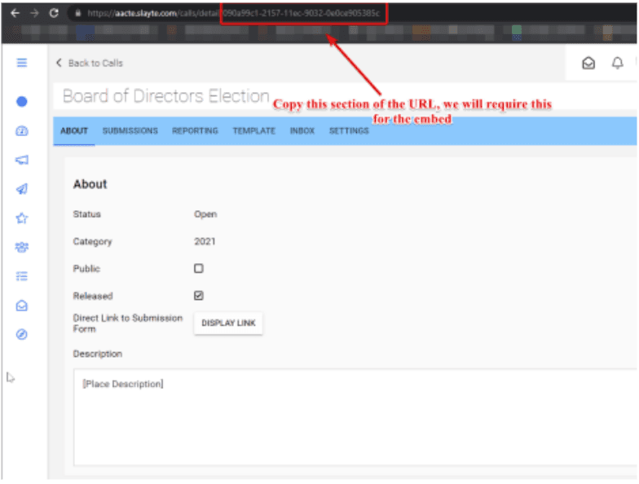Click into the Description text area

pos(355,417)
